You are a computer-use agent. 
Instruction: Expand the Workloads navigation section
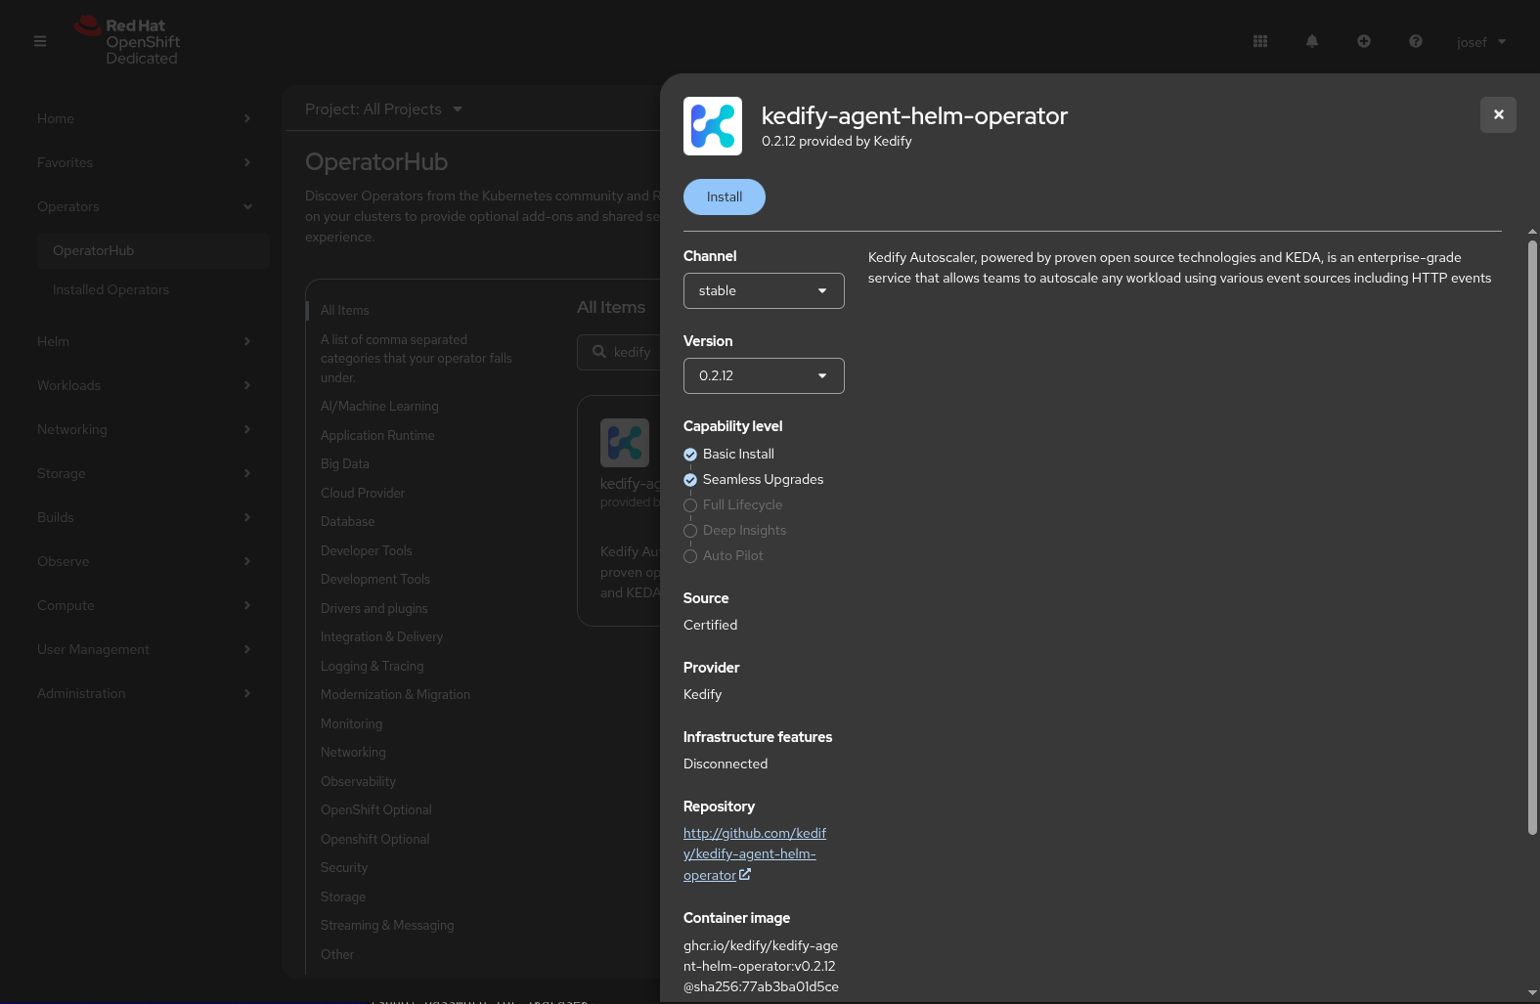(x=145, y=385)
